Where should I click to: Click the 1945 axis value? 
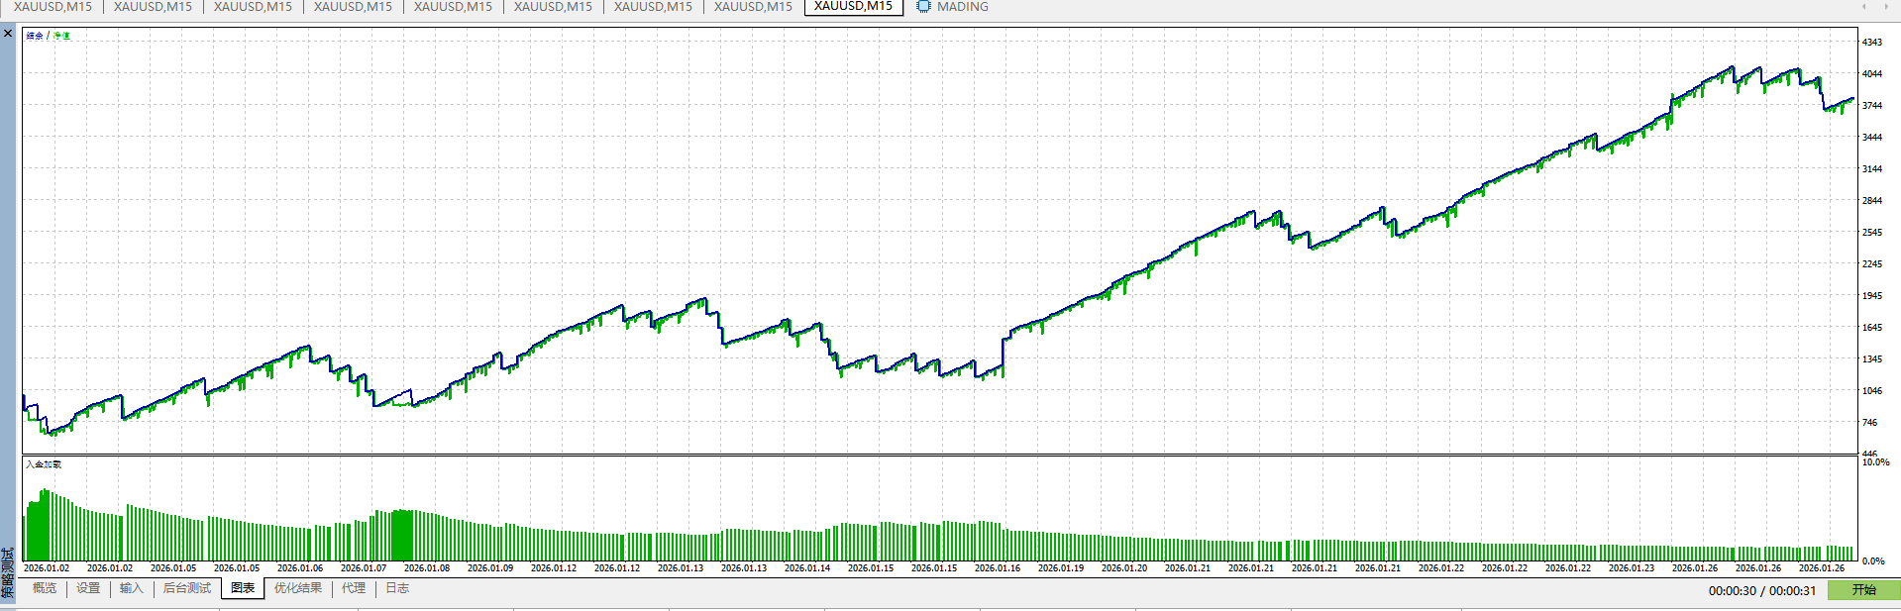click(1871, 296)
